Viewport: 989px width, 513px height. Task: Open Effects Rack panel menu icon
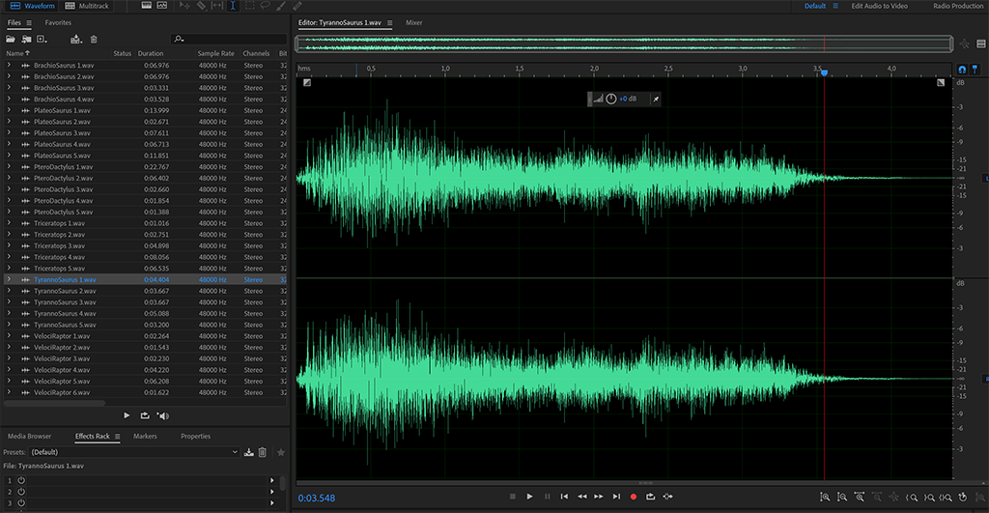click(x=117, y=436)
